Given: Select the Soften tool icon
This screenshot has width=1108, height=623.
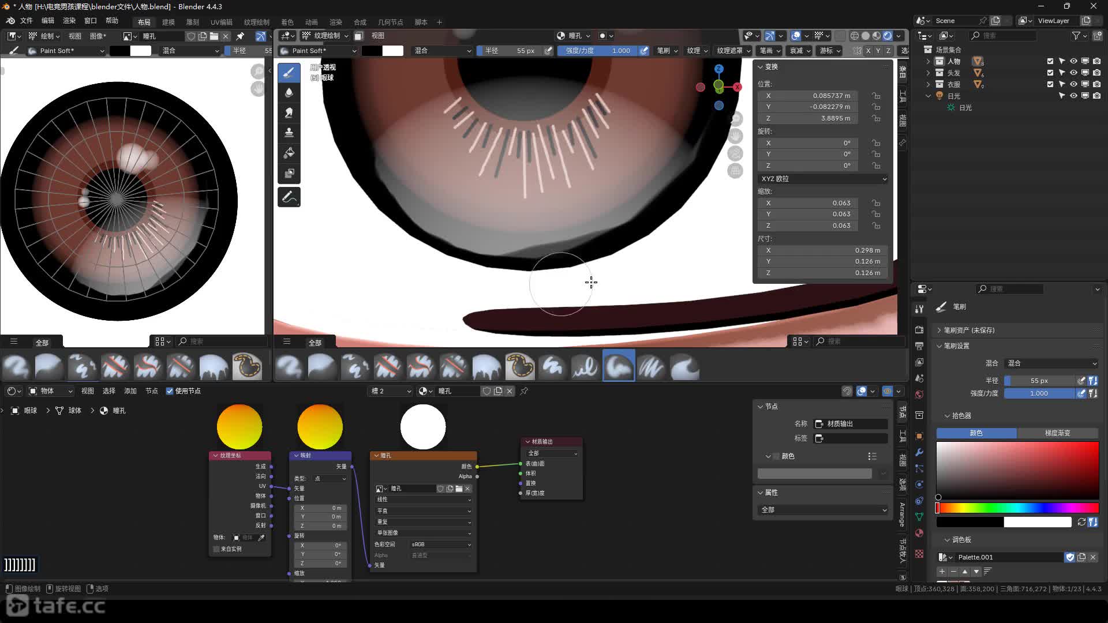Looking at the screenshot, I should coord(289,93).
